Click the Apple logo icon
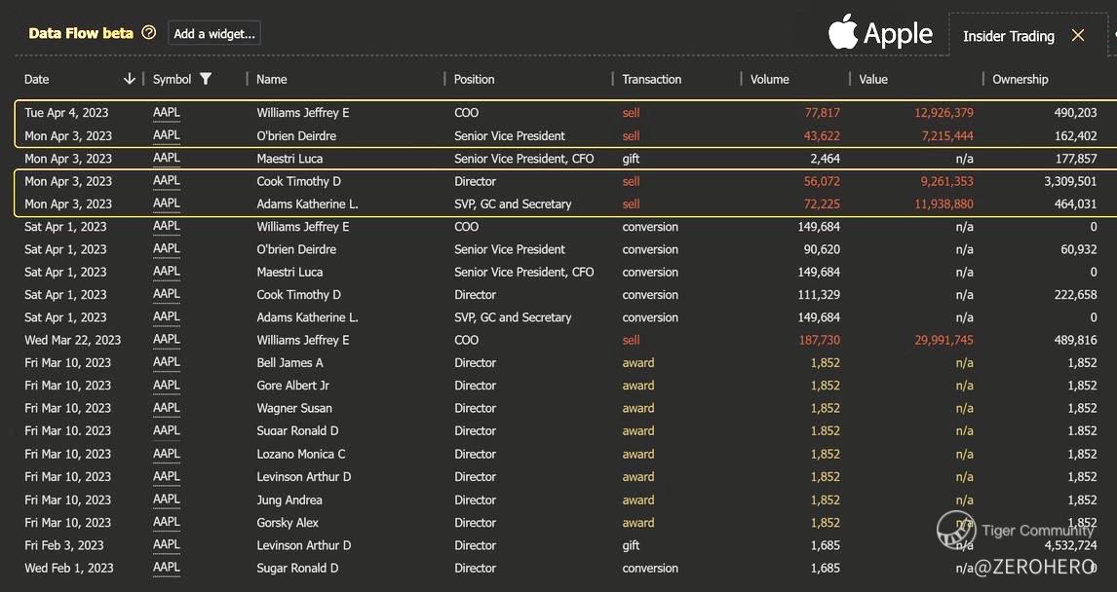 point(842,33)
